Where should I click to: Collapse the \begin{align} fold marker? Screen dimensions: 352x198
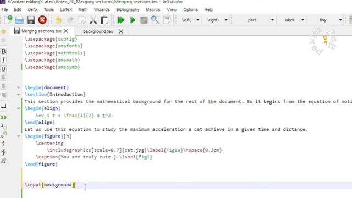coord(18,108)
